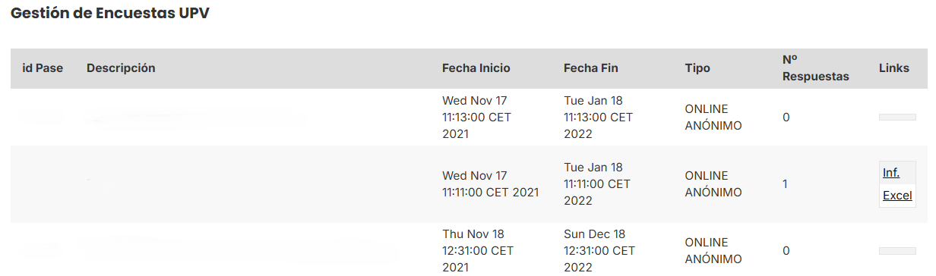Click the Fecha Fin column header
The width and height of the screenshot is (936, 276).
click(591, 68)
